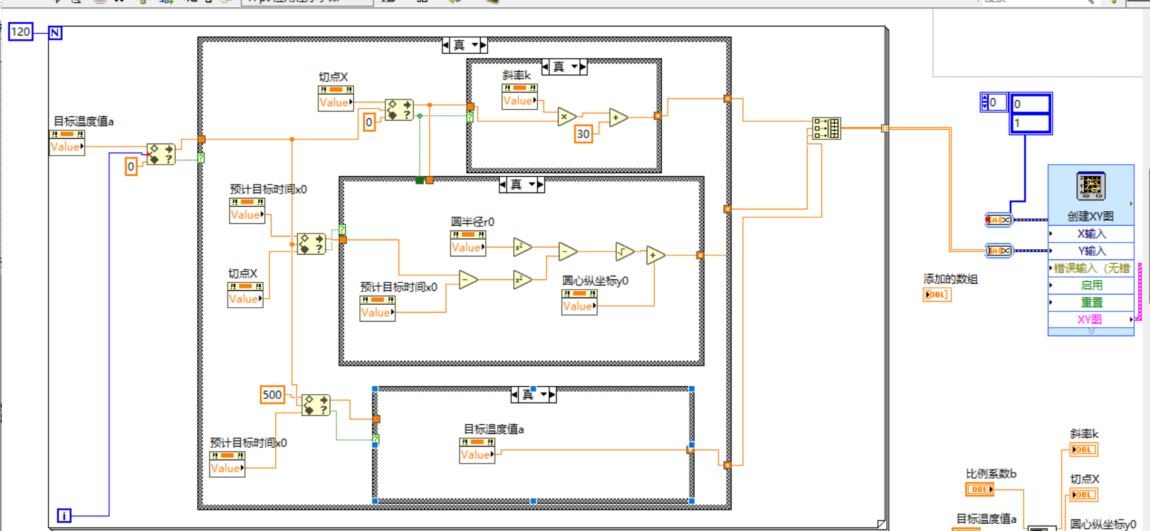Select the lower Square node in middle case
Viewport: 1150px width, 531px height.
click(x=522, y=280)
